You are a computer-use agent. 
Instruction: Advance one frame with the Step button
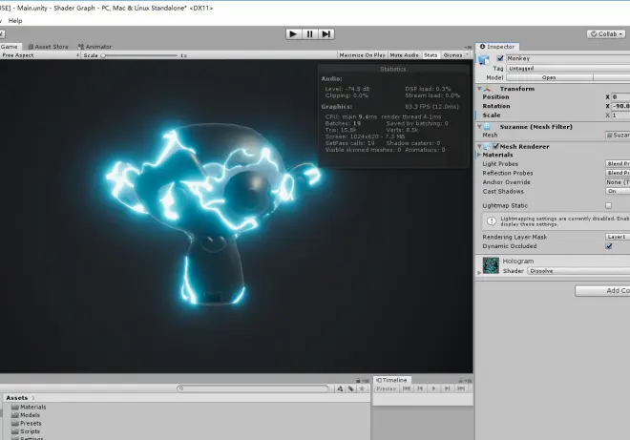click(326, 34)
